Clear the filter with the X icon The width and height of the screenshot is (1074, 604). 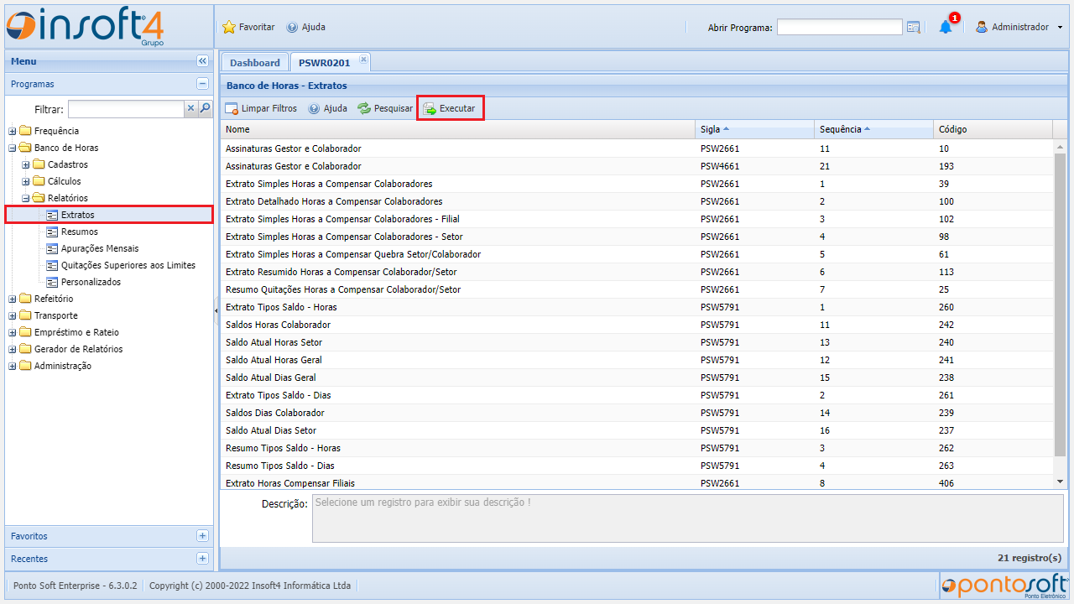coord(190,108)
